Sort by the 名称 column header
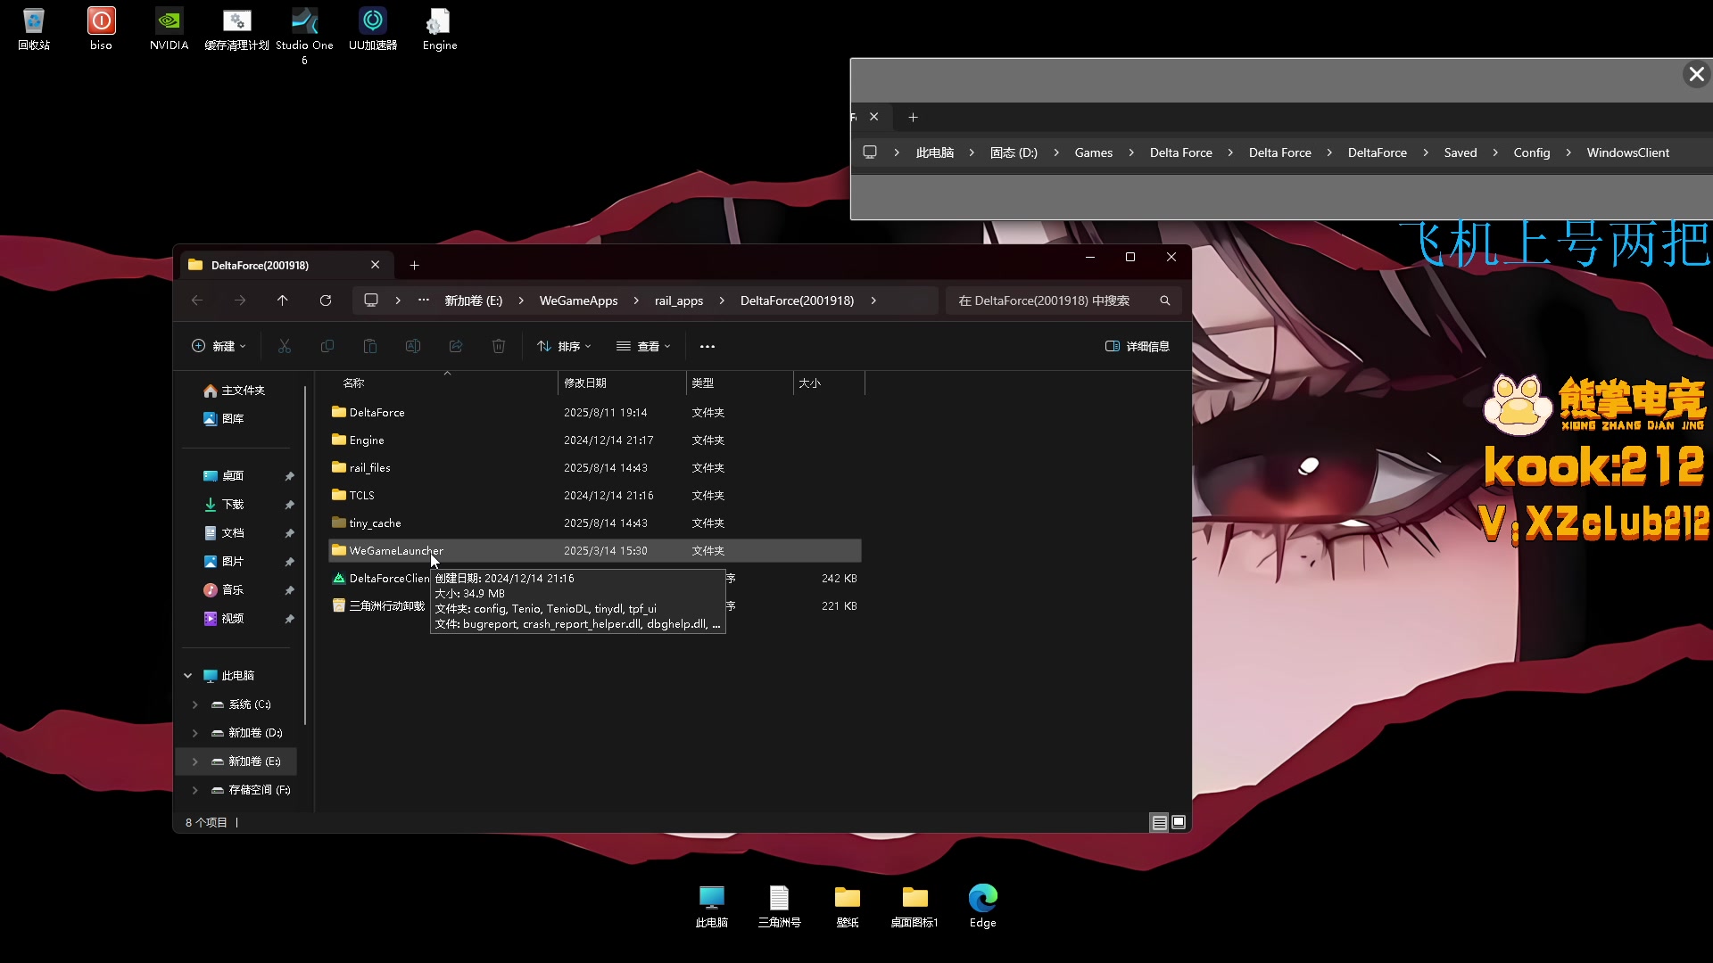This screenshot has height=963, width=1713. (443, 383)
